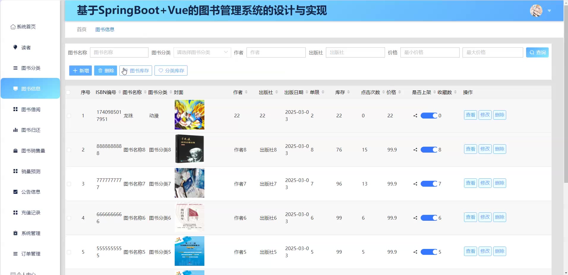Click the grid icon beside 销量预测

coord(15,171)
